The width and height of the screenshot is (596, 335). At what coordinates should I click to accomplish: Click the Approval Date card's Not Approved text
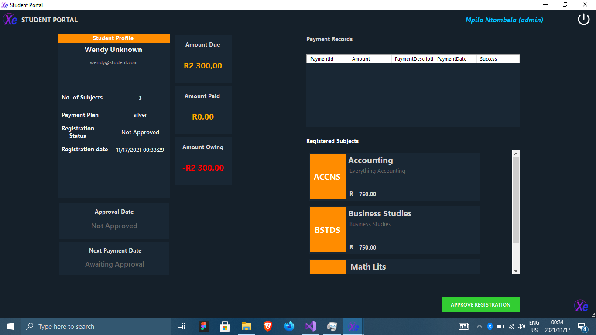(114, 226)
